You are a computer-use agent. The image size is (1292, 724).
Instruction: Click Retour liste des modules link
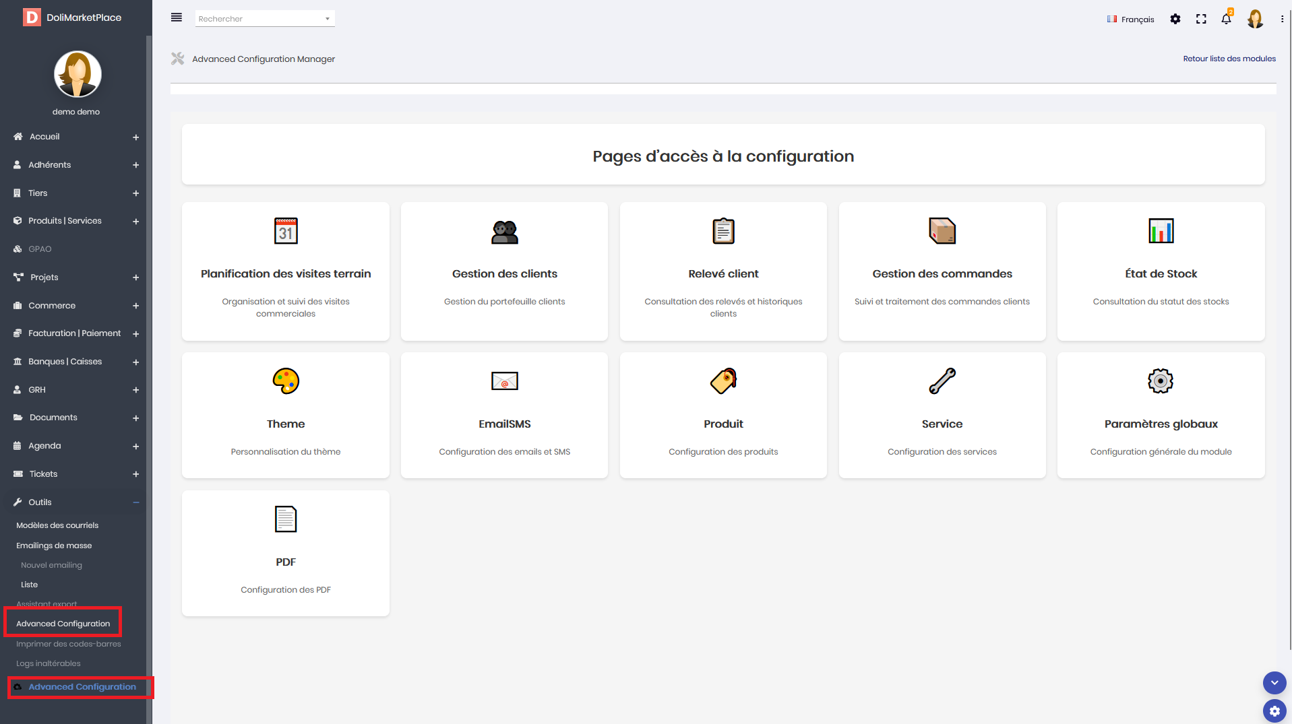[1229, 59]
